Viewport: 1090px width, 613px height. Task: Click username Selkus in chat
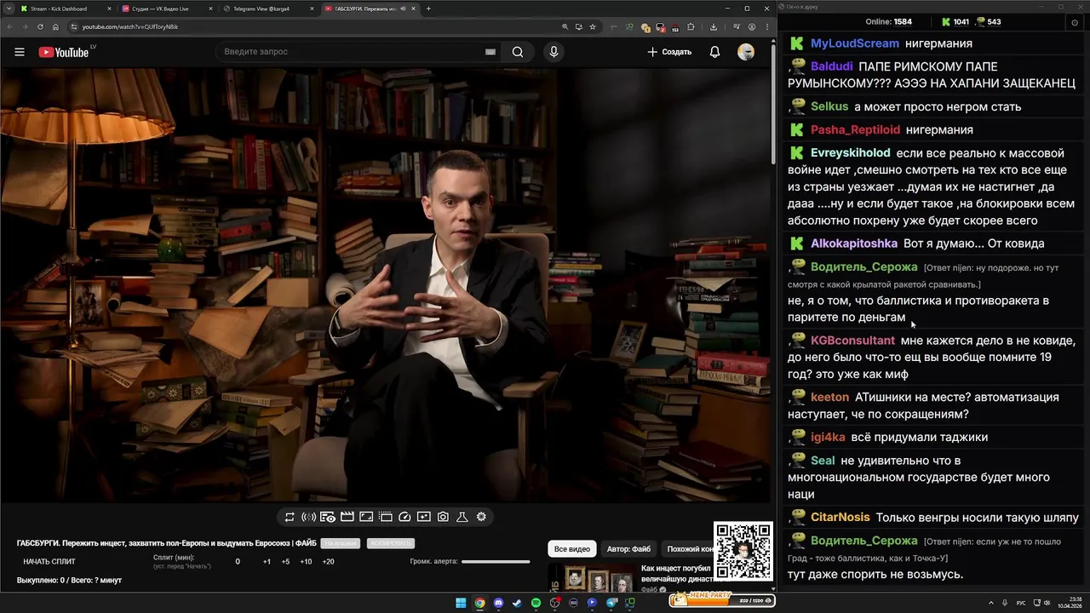[x=829, y=106]
